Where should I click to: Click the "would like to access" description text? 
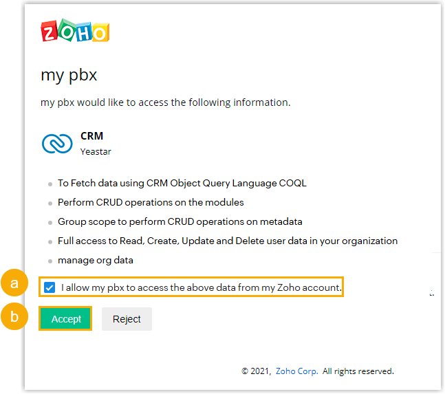click(165, 102)
